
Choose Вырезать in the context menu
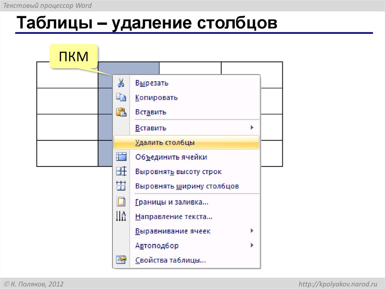coord(152,83)
